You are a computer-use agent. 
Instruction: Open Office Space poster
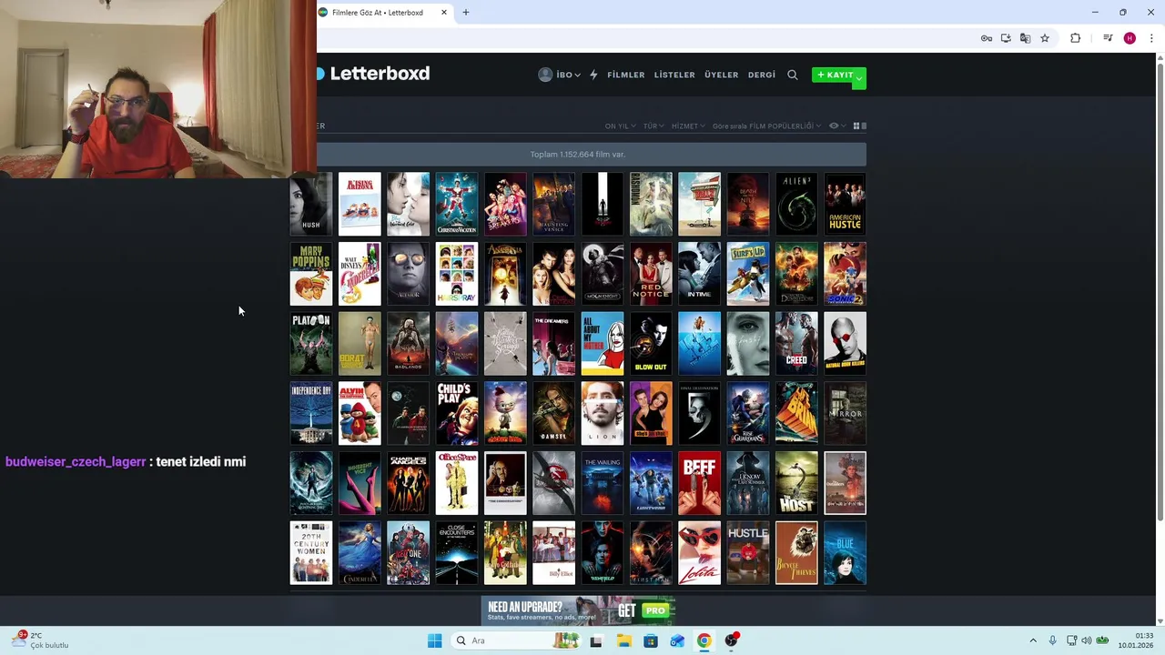457,483
